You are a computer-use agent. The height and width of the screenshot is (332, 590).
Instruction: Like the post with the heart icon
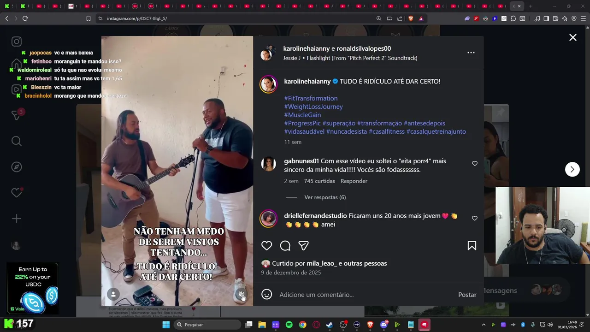[x=266, y=246]
